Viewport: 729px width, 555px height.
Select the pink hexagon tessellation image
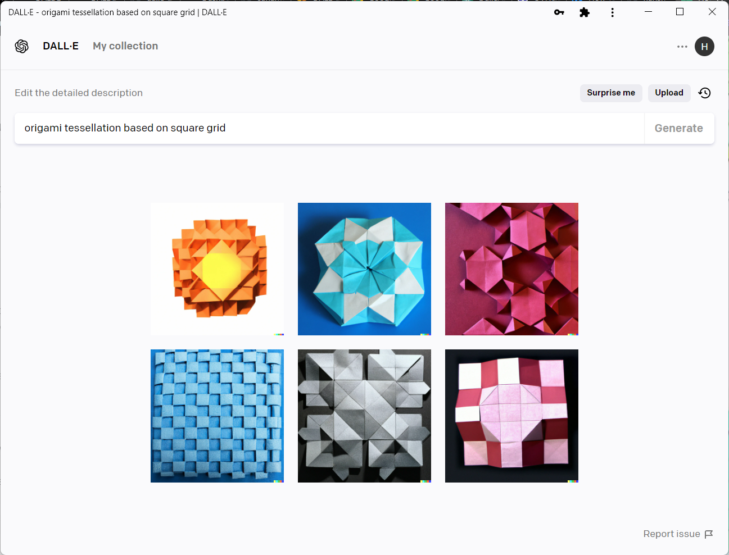511,269
